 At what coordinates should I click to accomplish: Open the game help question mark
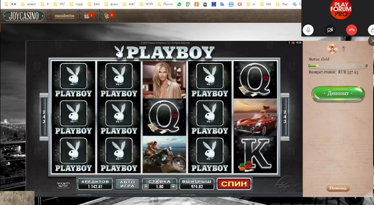pyautogui.click(x=289, y=43)
